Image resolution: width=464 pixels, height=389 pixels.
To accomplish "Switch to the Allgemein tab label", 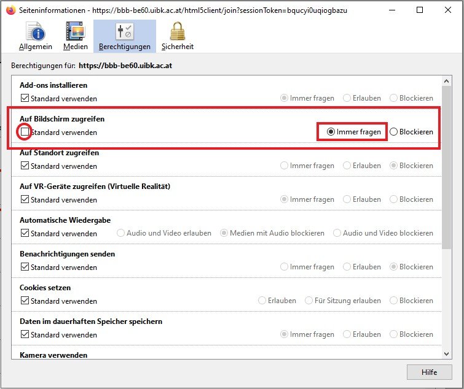I will tap(36, 47).
